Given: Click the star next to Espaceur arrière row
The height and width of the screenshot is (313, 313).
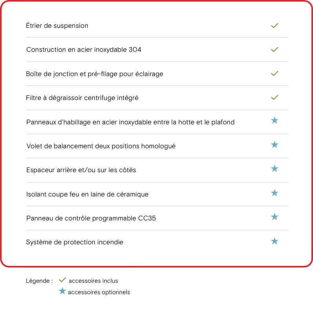Looking at the screenshot, I should [275, 169].
